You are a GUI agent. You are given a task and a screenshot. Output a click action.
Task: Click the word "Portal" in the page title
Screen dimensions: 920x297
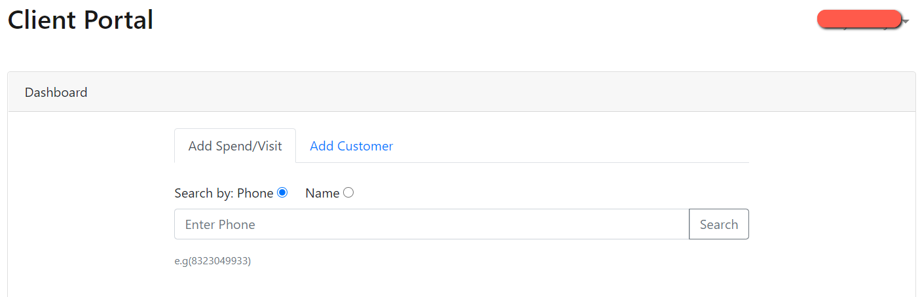119,20
